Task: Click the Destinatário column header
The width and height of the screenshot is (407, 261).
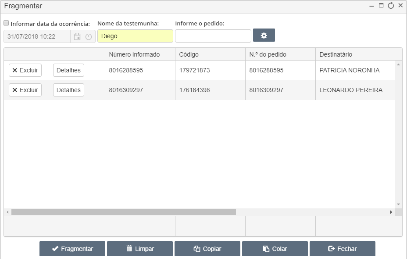Action: pyautogui.click(x=355, y=54)
